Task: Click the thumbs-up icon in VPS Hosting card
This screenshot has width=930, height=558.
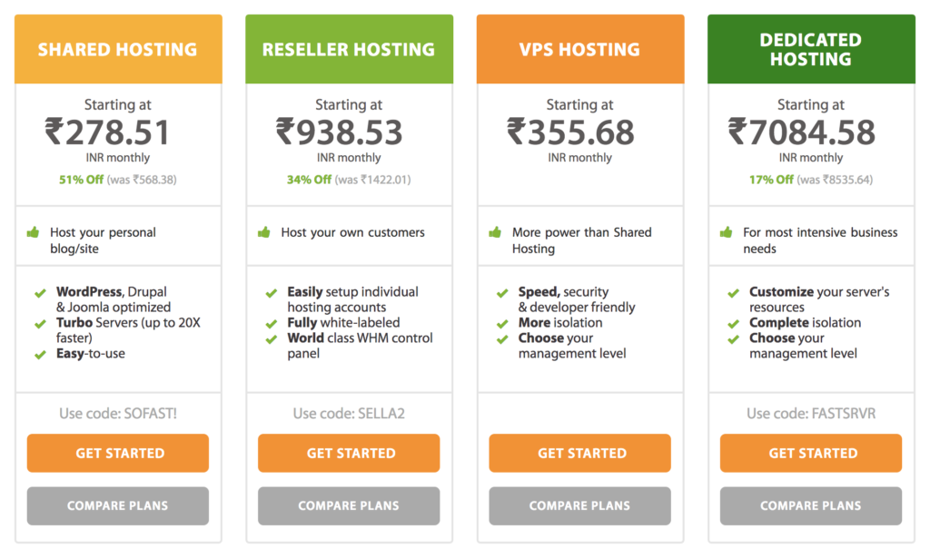Action: (495, 232)
